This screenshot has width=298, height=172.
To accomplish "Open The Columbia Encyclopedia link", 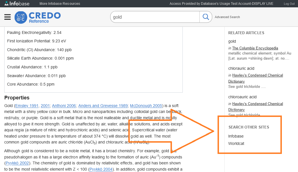I will click(255, 48).
